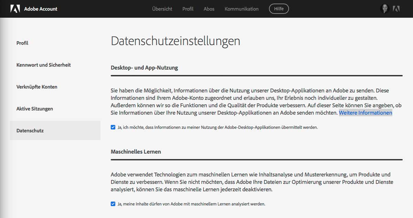Open Kennwort und Sicherheit settings

44,65
